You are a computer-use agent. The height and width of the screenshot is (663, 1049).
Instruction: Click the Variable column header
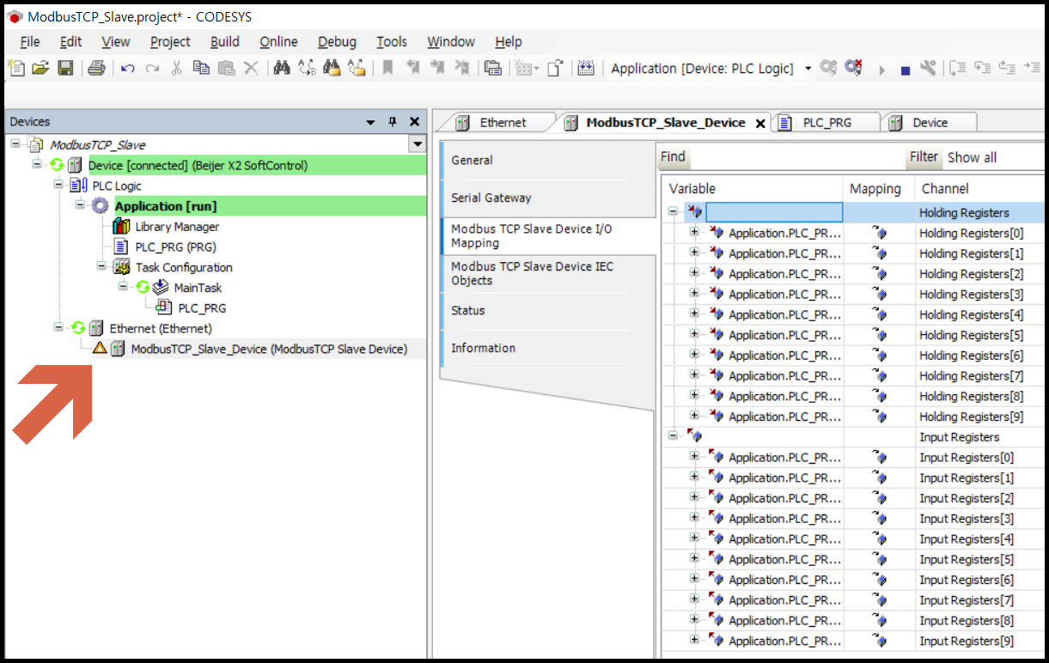[x=753, y=189]
